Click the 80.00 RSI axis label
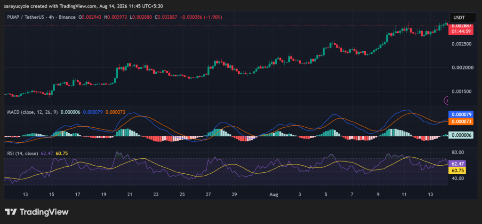The height and width of the screenshot is (224, 482). (x=458, y=152)
